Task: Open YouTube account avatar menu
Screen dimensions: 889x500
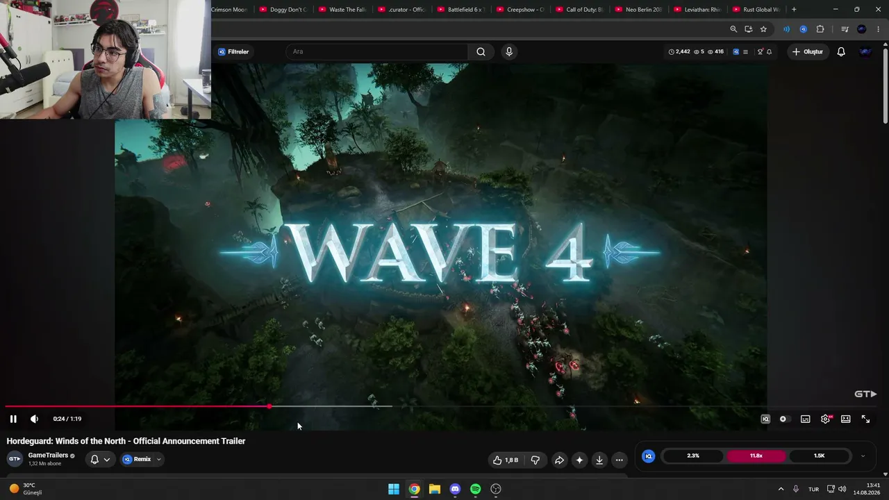Action: [x=865, y=51]
